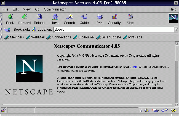Open the Mktplace personal toolbar link
Screen dimensions: 179x116
[133, 37]
